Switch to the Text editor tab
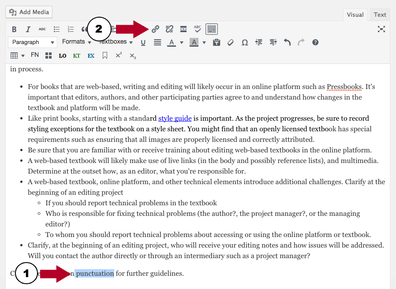The height and width of the screenshot is (289, 396). 380,15
